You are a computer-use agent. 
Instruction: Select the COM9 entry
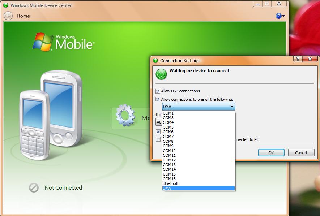[x=199, y=146]
